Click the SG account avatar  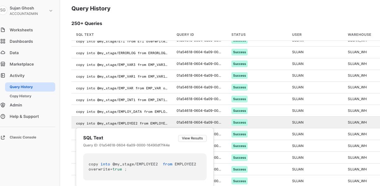point(4,10)
